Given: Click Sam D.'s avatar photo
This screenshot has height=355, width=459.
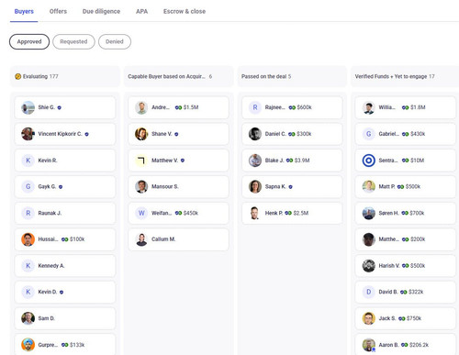Looking at the screenshot, I should [28, 318].
